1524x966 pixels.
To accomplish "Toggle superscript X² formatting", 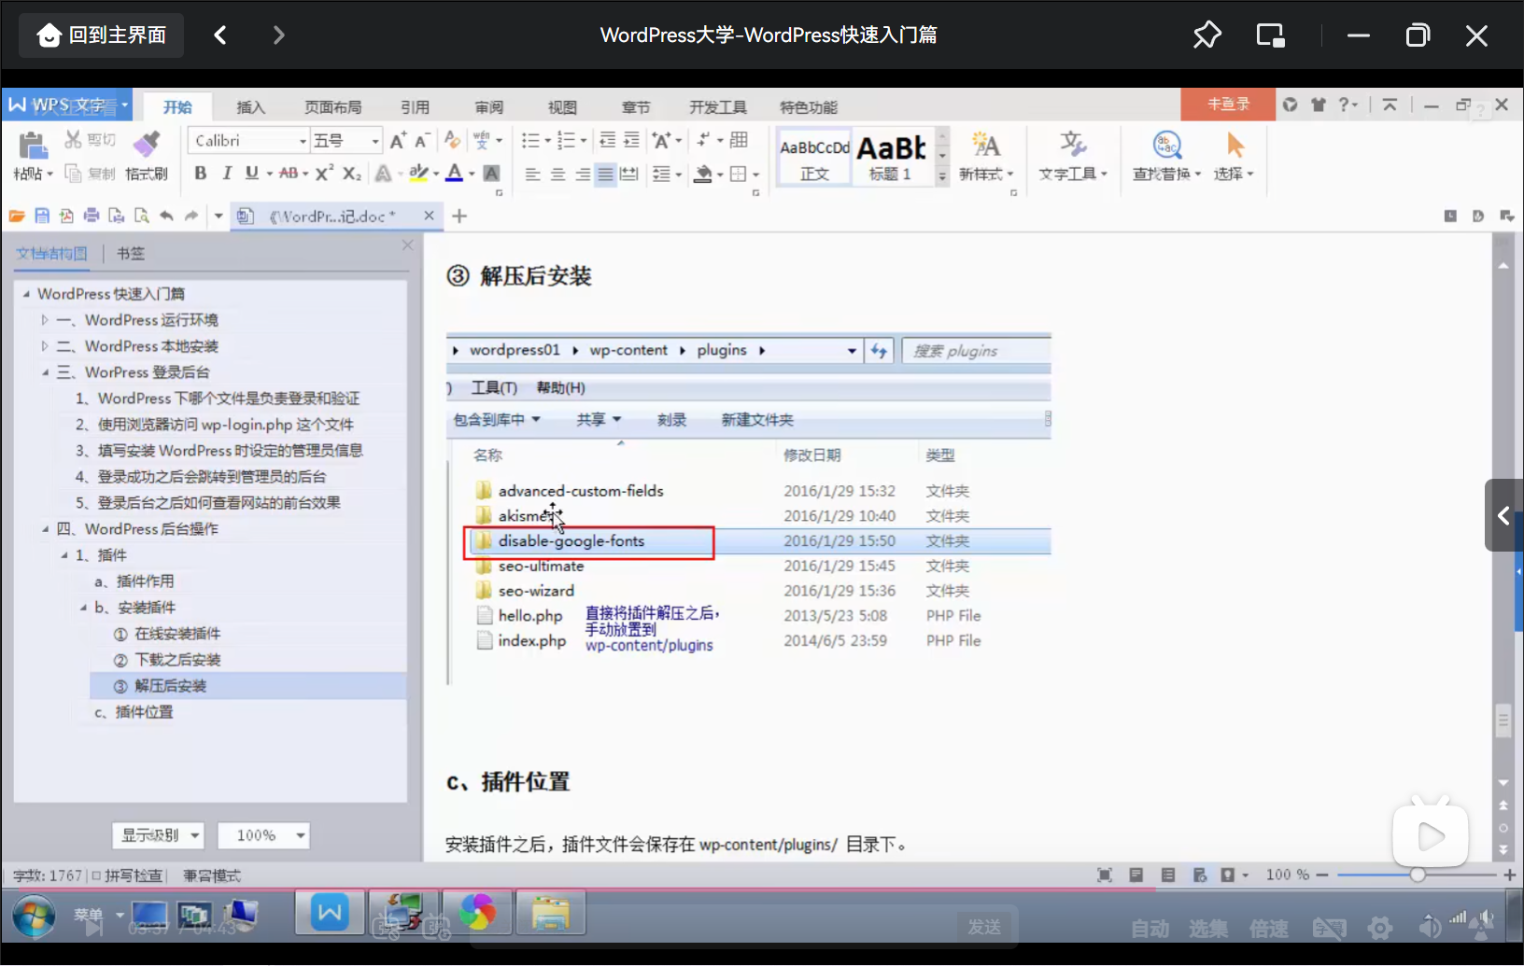I will click(x=324, y=174).
